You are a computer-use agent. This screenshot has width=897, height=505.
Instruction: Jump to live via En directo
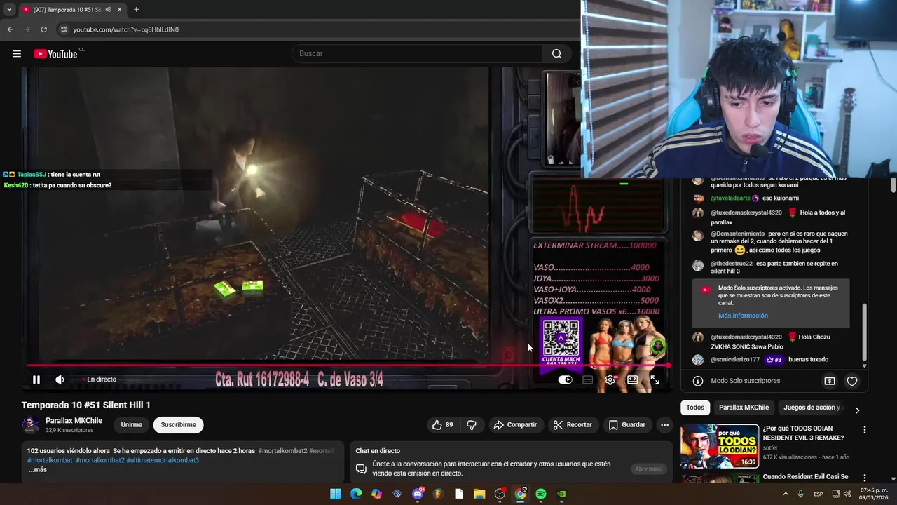pos(100,379)
